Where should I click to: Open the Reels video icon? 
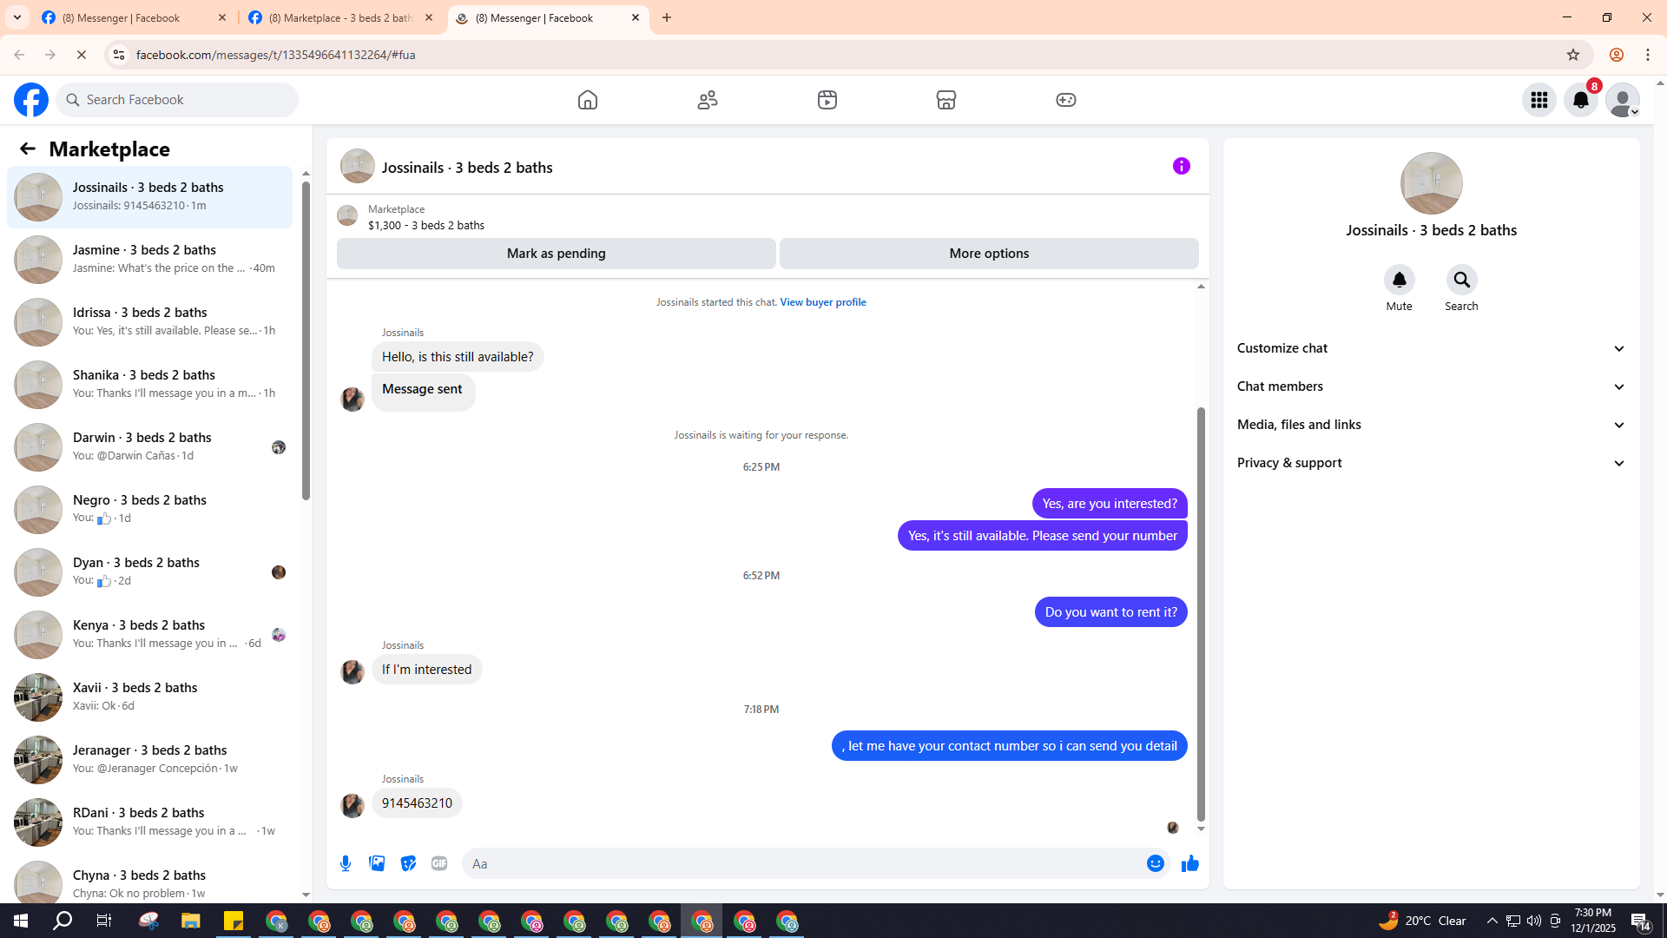coord(827,100)
